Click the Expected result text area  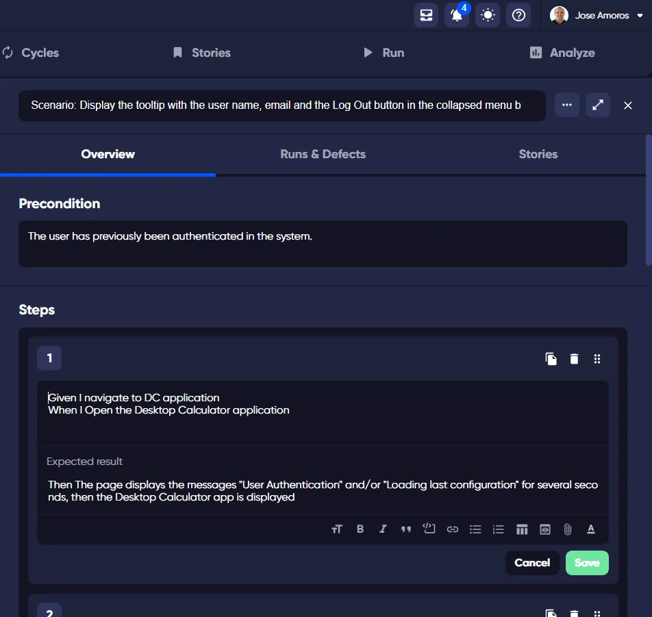(x=323, y=491)
